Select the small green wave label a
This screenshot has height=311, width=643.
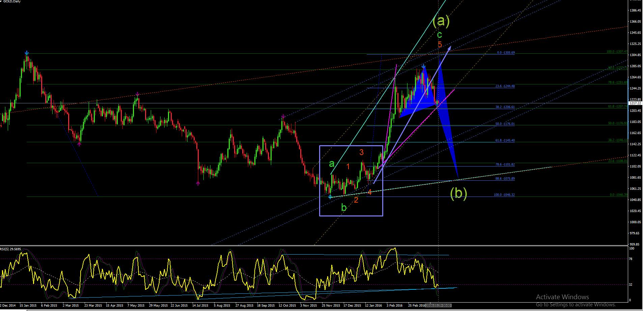(x=332, y=164)
